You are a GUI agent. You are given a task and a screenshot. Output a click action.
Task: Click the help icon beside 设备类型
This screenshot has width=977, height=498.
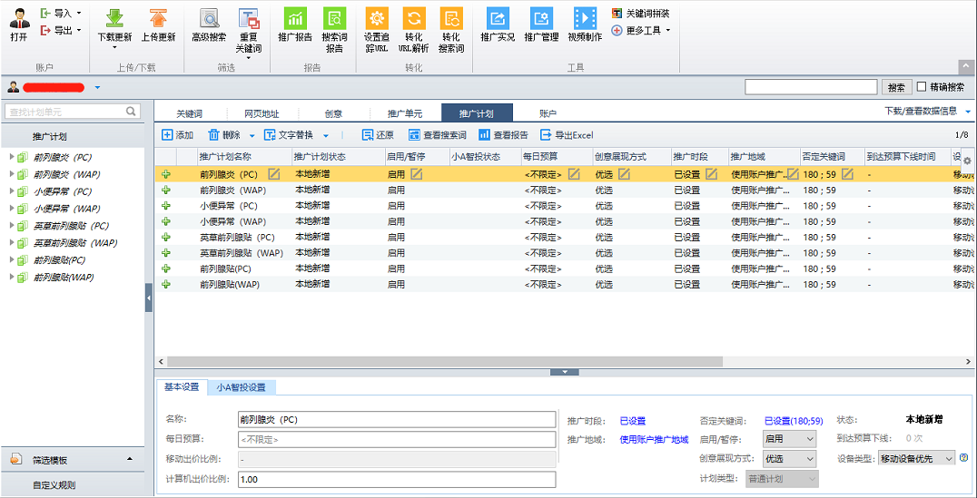(964, 458)
